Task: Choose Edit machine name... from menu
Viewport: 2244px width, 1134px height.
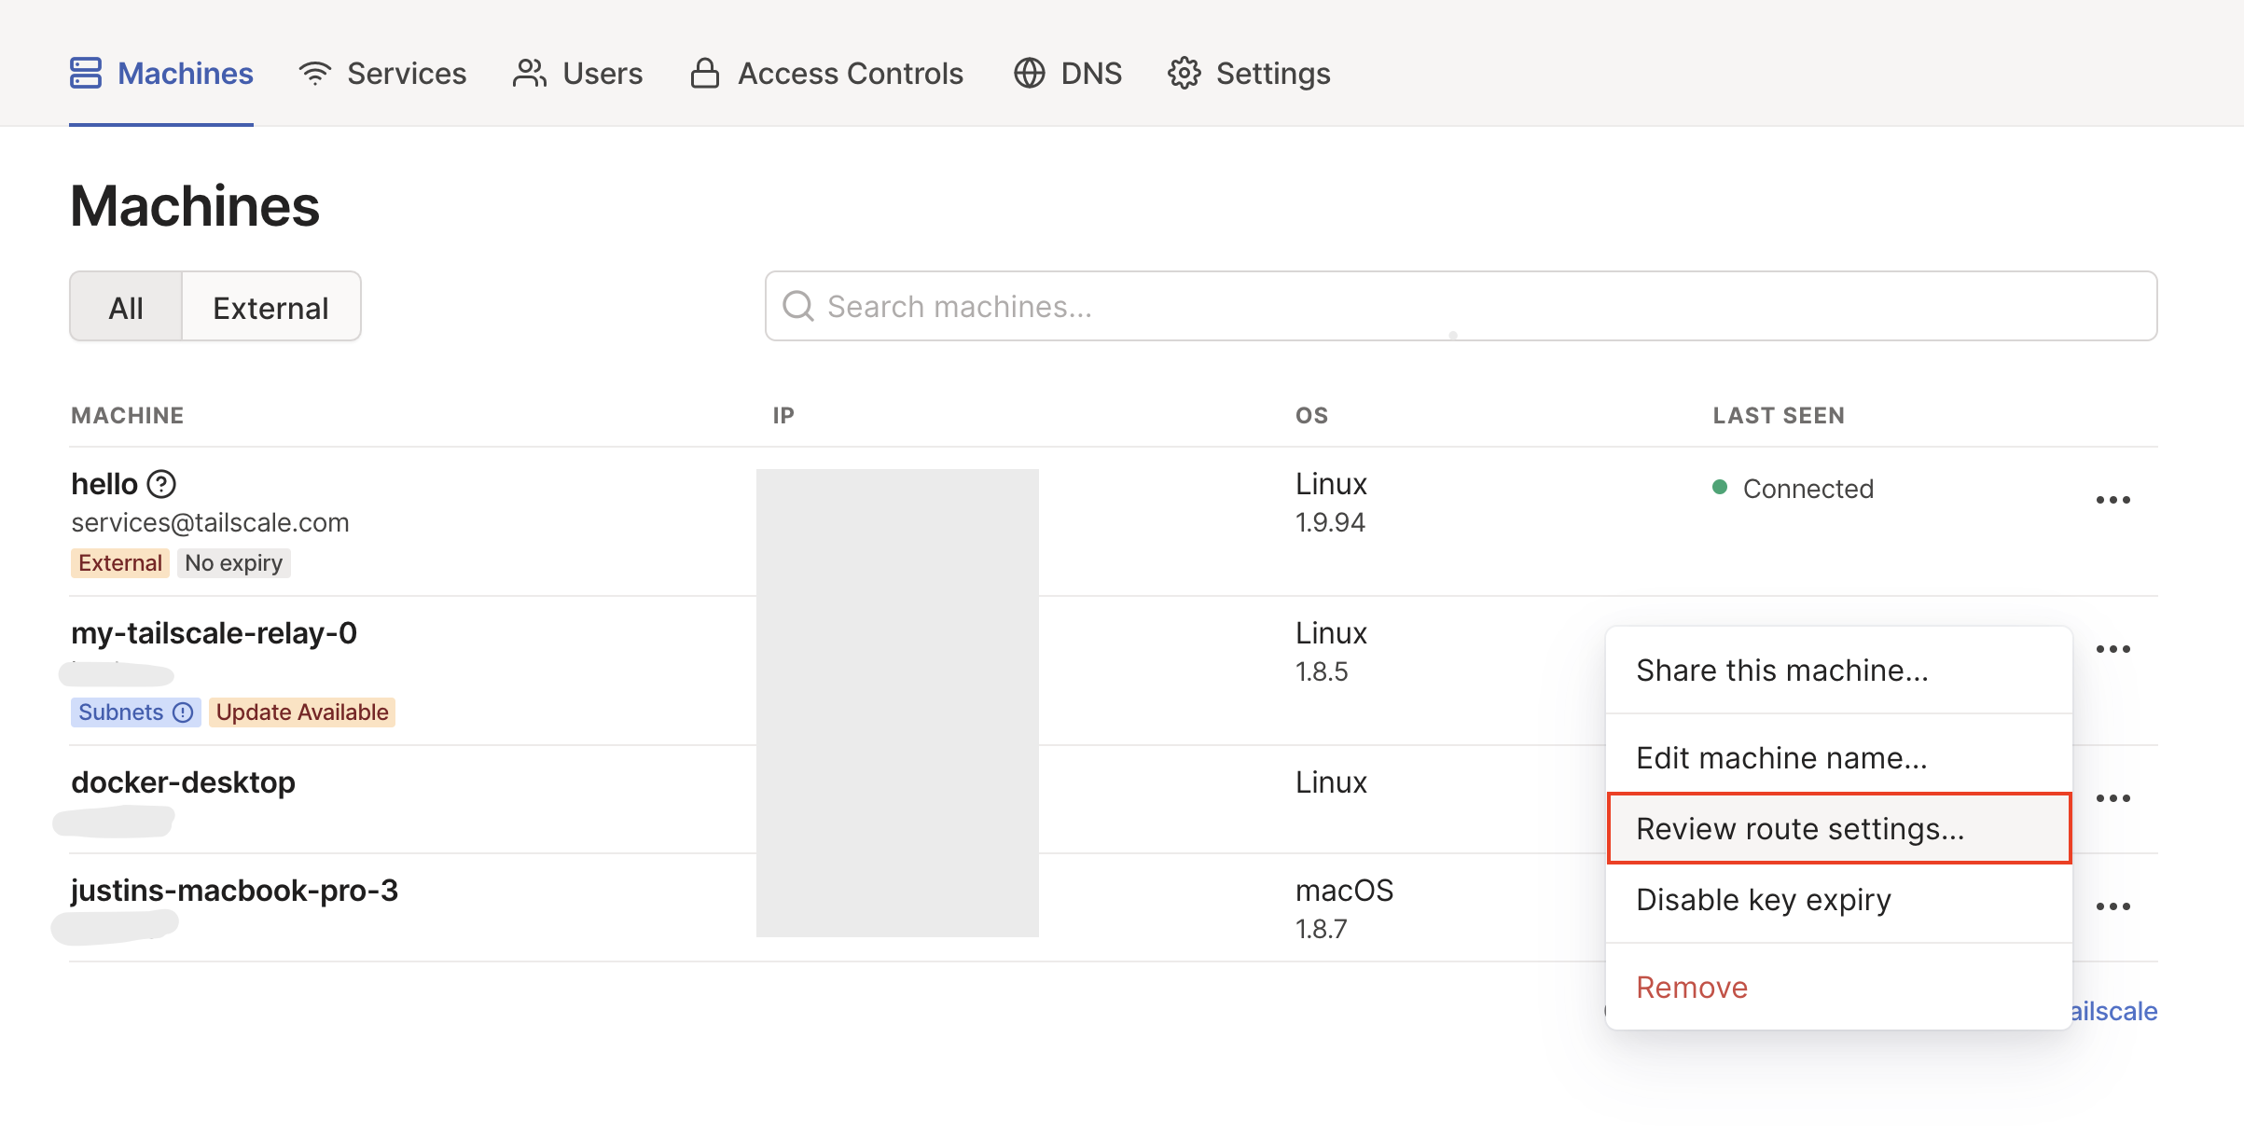Action: [x=1838, y=757]
